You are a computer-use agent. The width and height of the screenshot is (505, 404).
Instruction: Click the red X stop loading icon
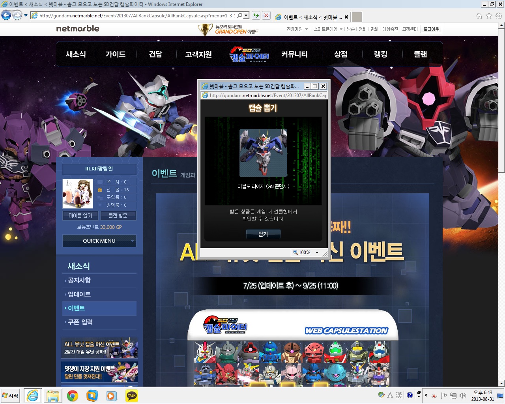(x=266, y=15)
